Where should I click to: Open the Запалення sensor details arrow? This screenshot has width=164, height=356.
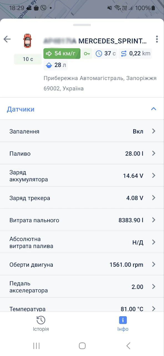(x=154, y=131)
